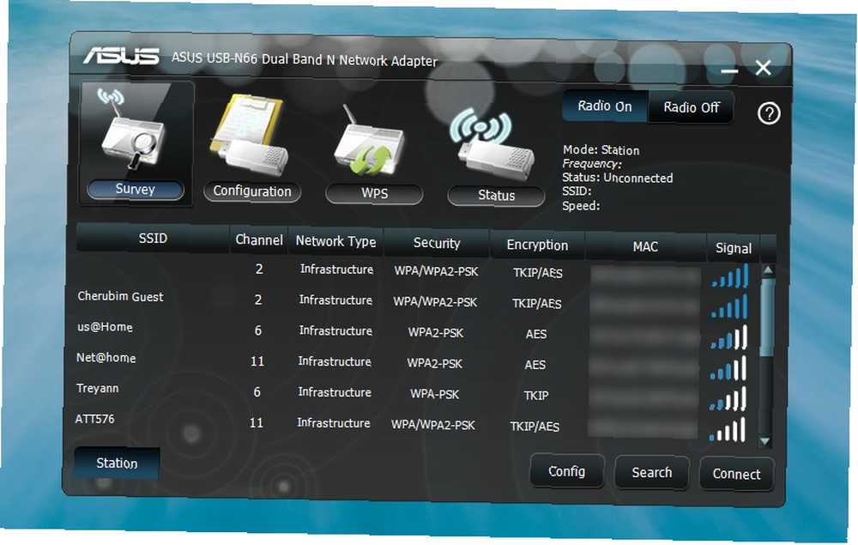Sort by Network Type column header

pyautogui.click(x=335, y=241)
